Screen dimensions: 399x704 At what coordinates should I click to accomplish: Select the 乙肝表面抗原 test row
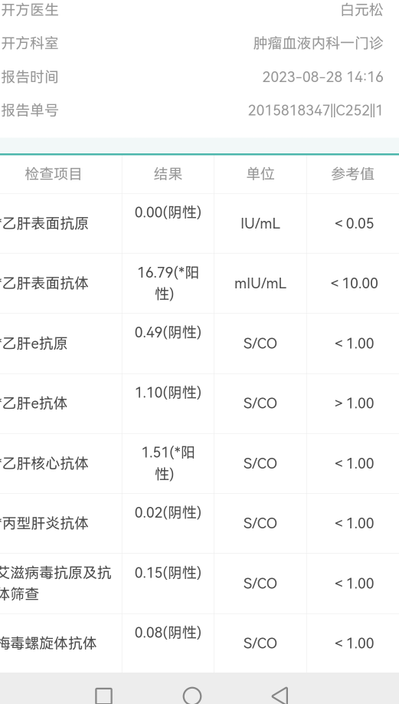[199, 224]
